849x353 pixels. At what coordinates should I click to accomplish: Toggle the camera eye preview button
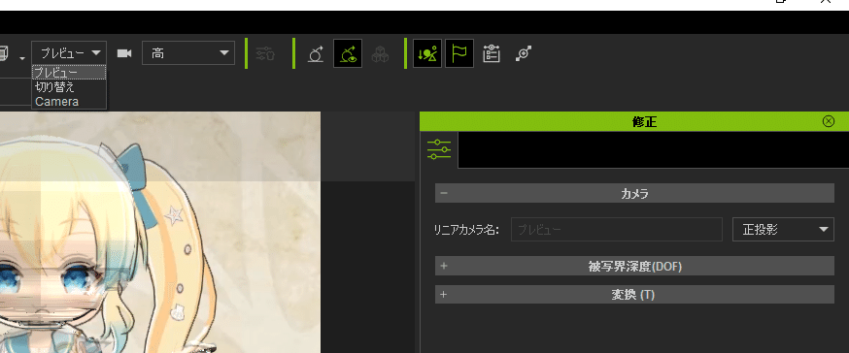[348, 53]
